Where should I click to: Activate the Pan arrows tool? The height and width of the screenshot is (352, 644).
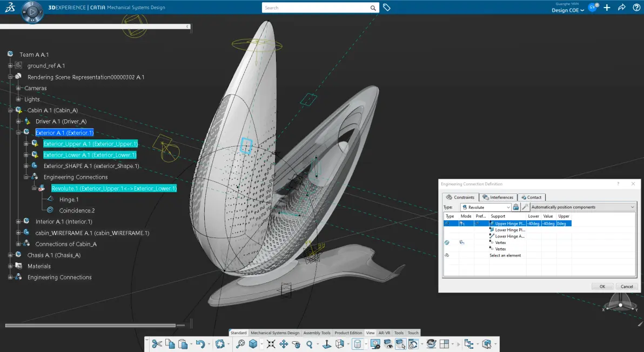pyautogui.click(x=284, y=344)
